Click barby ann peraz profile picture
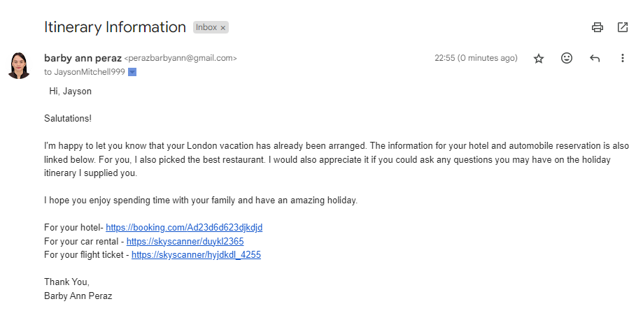Image resolution: width=643 pixels, height=327 pixels. tap(18, 66)
